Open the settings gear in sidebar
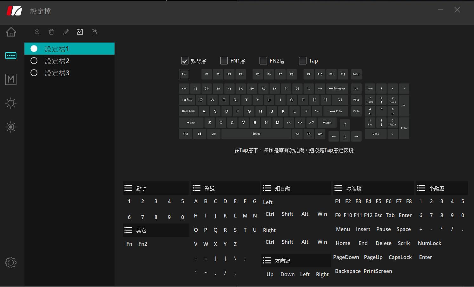The height and width of the screenshot is (287, 474). click(11, 263)
